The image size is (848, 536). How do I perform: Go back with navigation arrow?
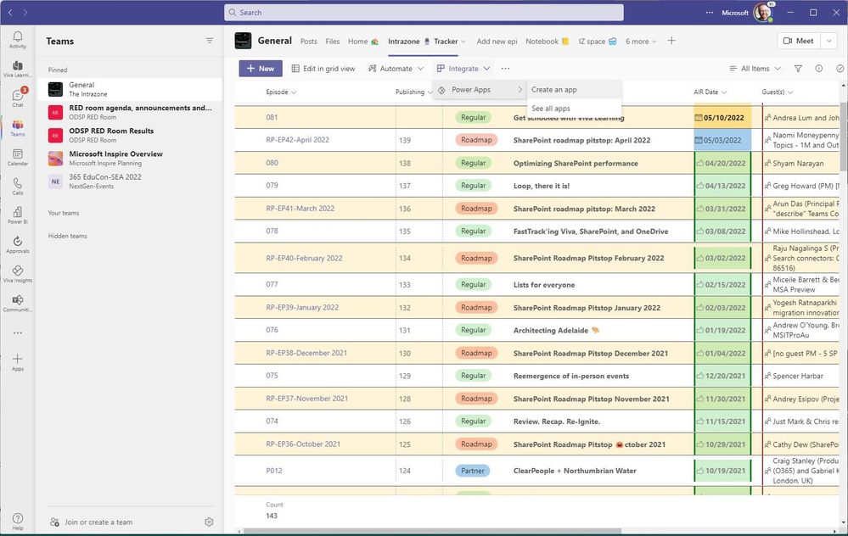[x=9, y=12]
